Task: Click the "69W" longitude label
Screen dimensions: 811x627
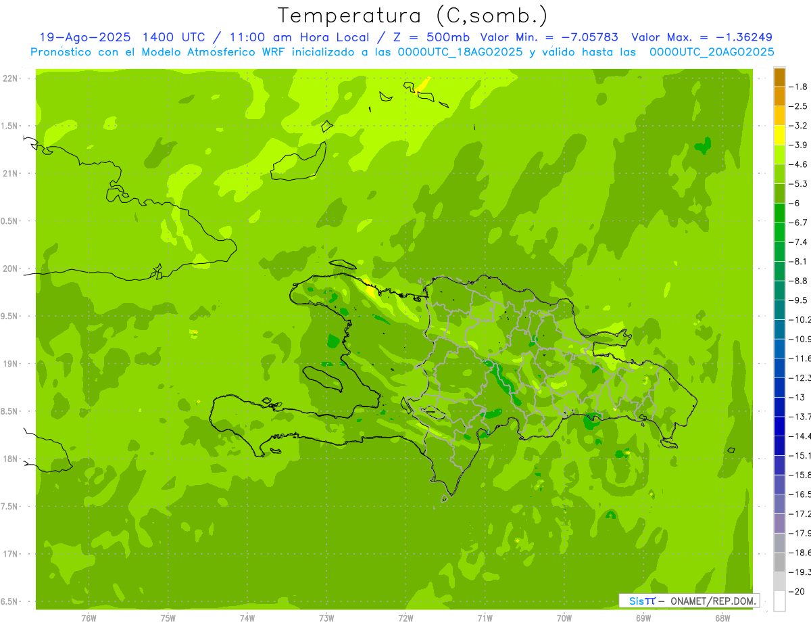Action: click(x=643, y=618)
